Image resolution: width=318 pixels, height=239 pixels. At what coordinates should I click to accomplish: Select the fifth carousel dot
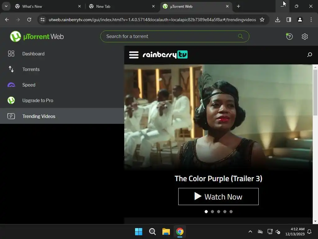coord(231,212)
